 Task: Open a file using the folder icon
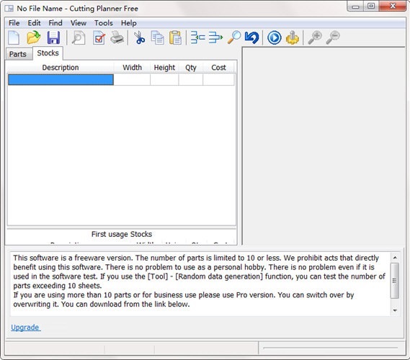(x=33, y=37)
